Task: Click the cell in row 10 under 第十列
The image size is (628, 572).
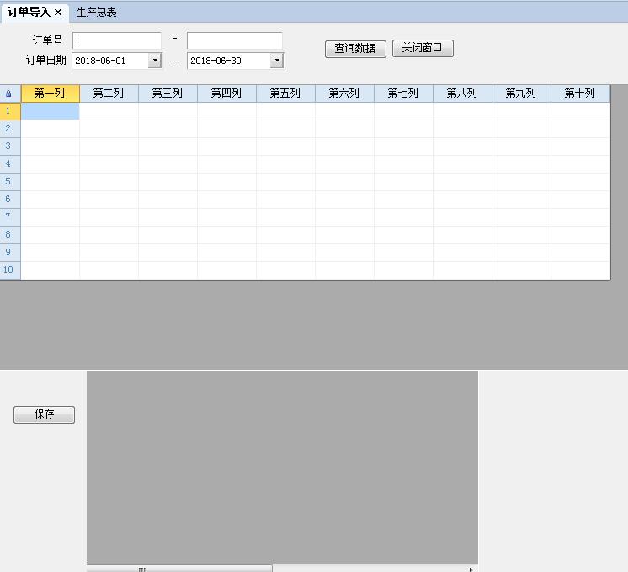Action: (x=580, y=270)
